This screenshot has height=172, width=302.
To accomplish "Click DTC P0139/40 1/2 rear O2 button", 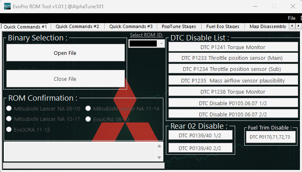I will pos(201,135).
